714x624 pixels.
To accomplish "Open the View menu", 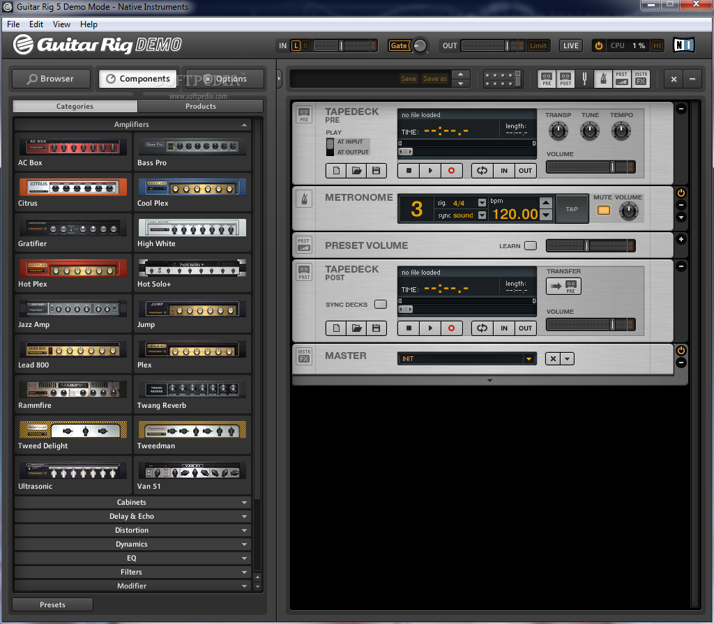I will (61, 24).
